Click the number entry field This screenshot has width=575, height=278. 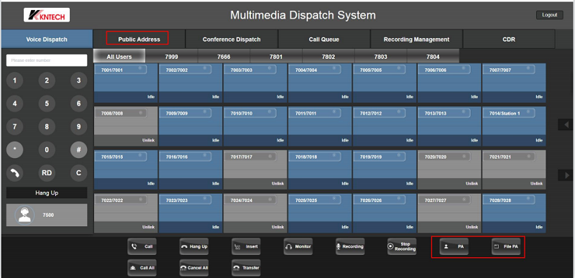click(x=47, y=60)
